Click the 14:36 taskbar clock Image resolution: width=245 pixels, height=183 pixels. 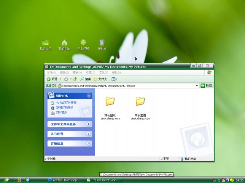[240, 180]
